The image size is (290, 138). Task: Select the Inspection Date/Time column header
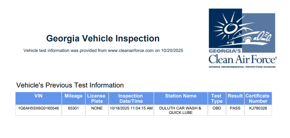click(x=131, y=98)
